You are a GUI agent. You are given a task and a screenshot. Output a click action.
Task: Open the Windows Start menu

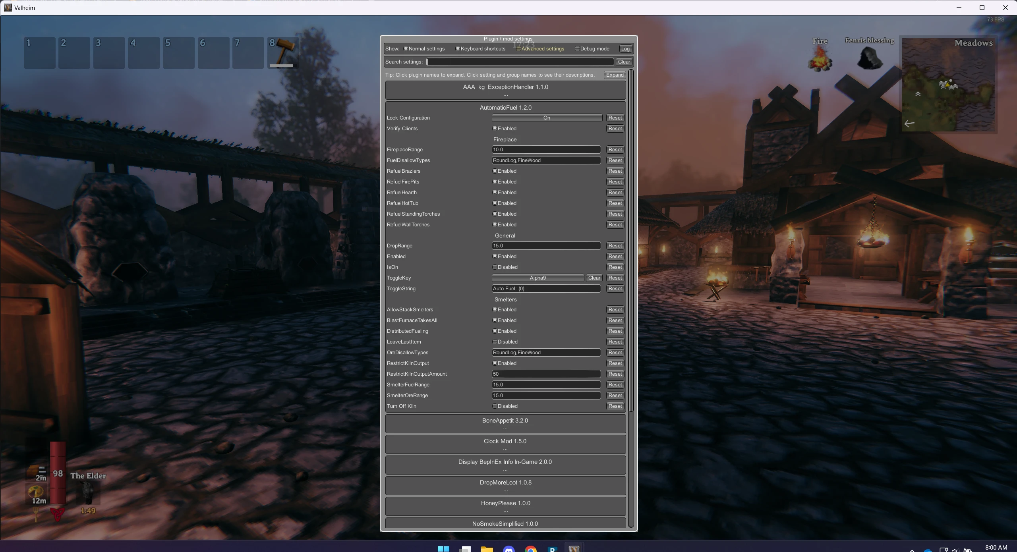[443, 549]
